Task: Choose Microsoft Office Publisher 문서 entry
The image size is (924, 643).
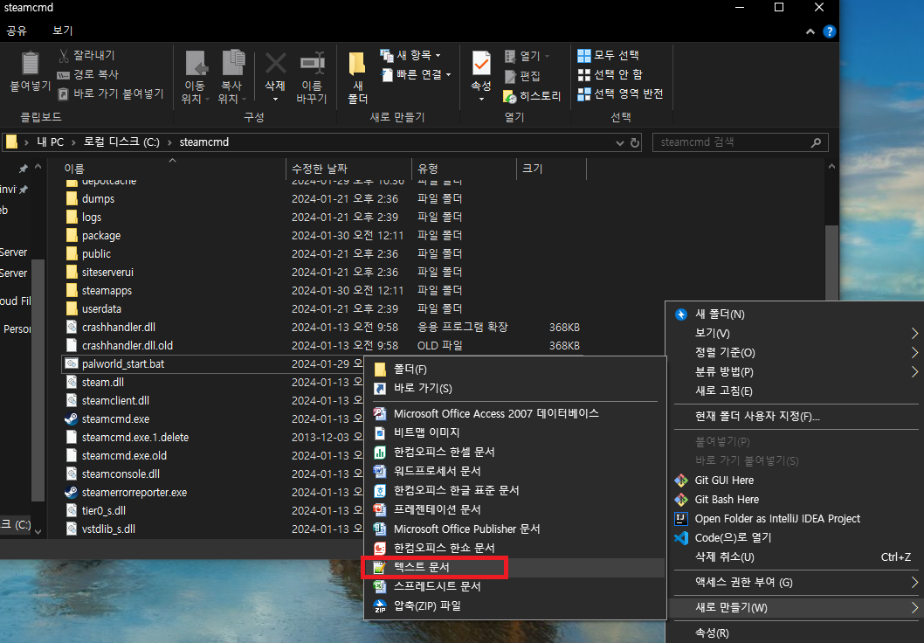Action: pos(515,529)
